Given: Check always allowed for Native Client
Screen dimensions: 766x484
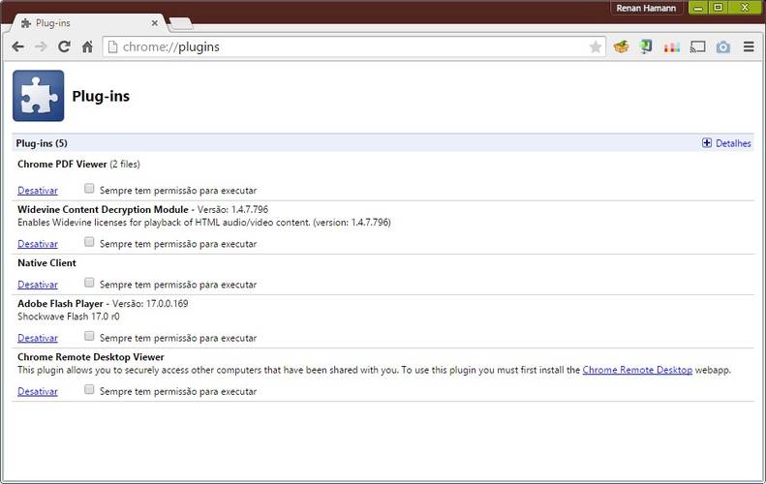Looking at the screenshot, I should [89, 283].
